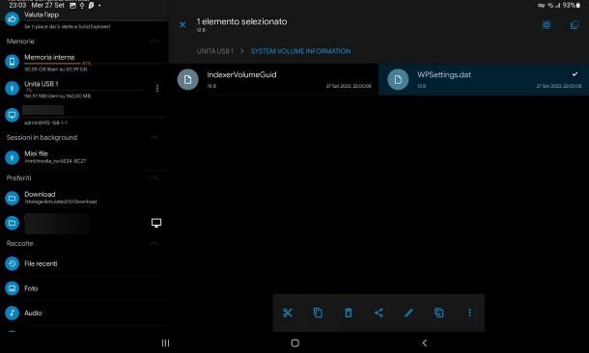Tap the thumbs-up Valuta l'app icon
This screenshot has height=353, width=589.
click(12, 18)
